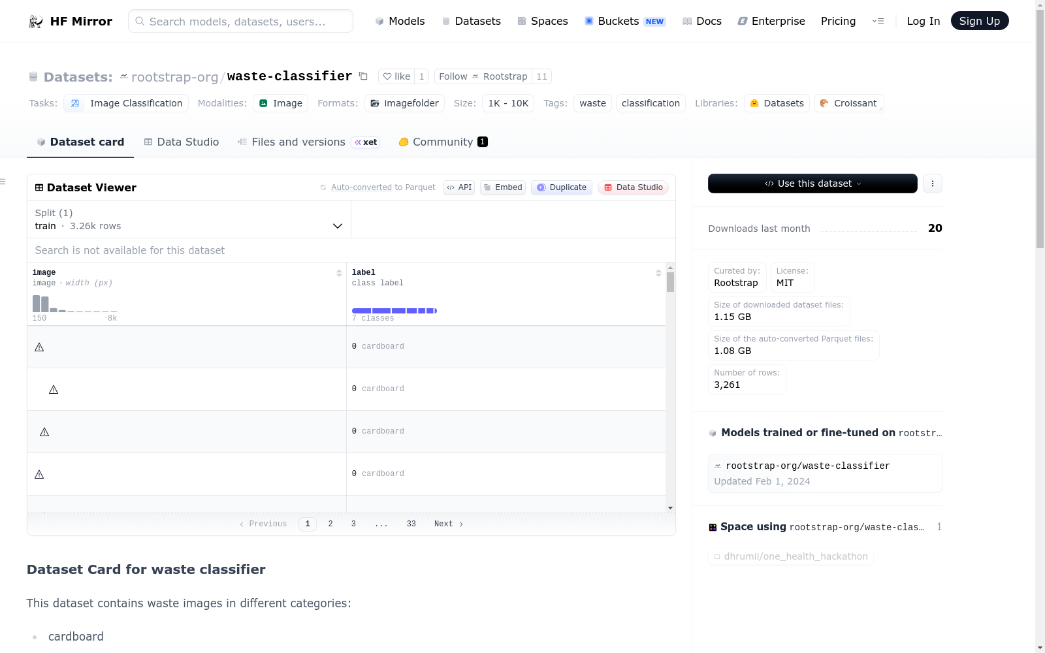Select the imagefolder format tag
Image resolution: width=1045 pixels, height=653 pixels.
click(x=404, y=103)
